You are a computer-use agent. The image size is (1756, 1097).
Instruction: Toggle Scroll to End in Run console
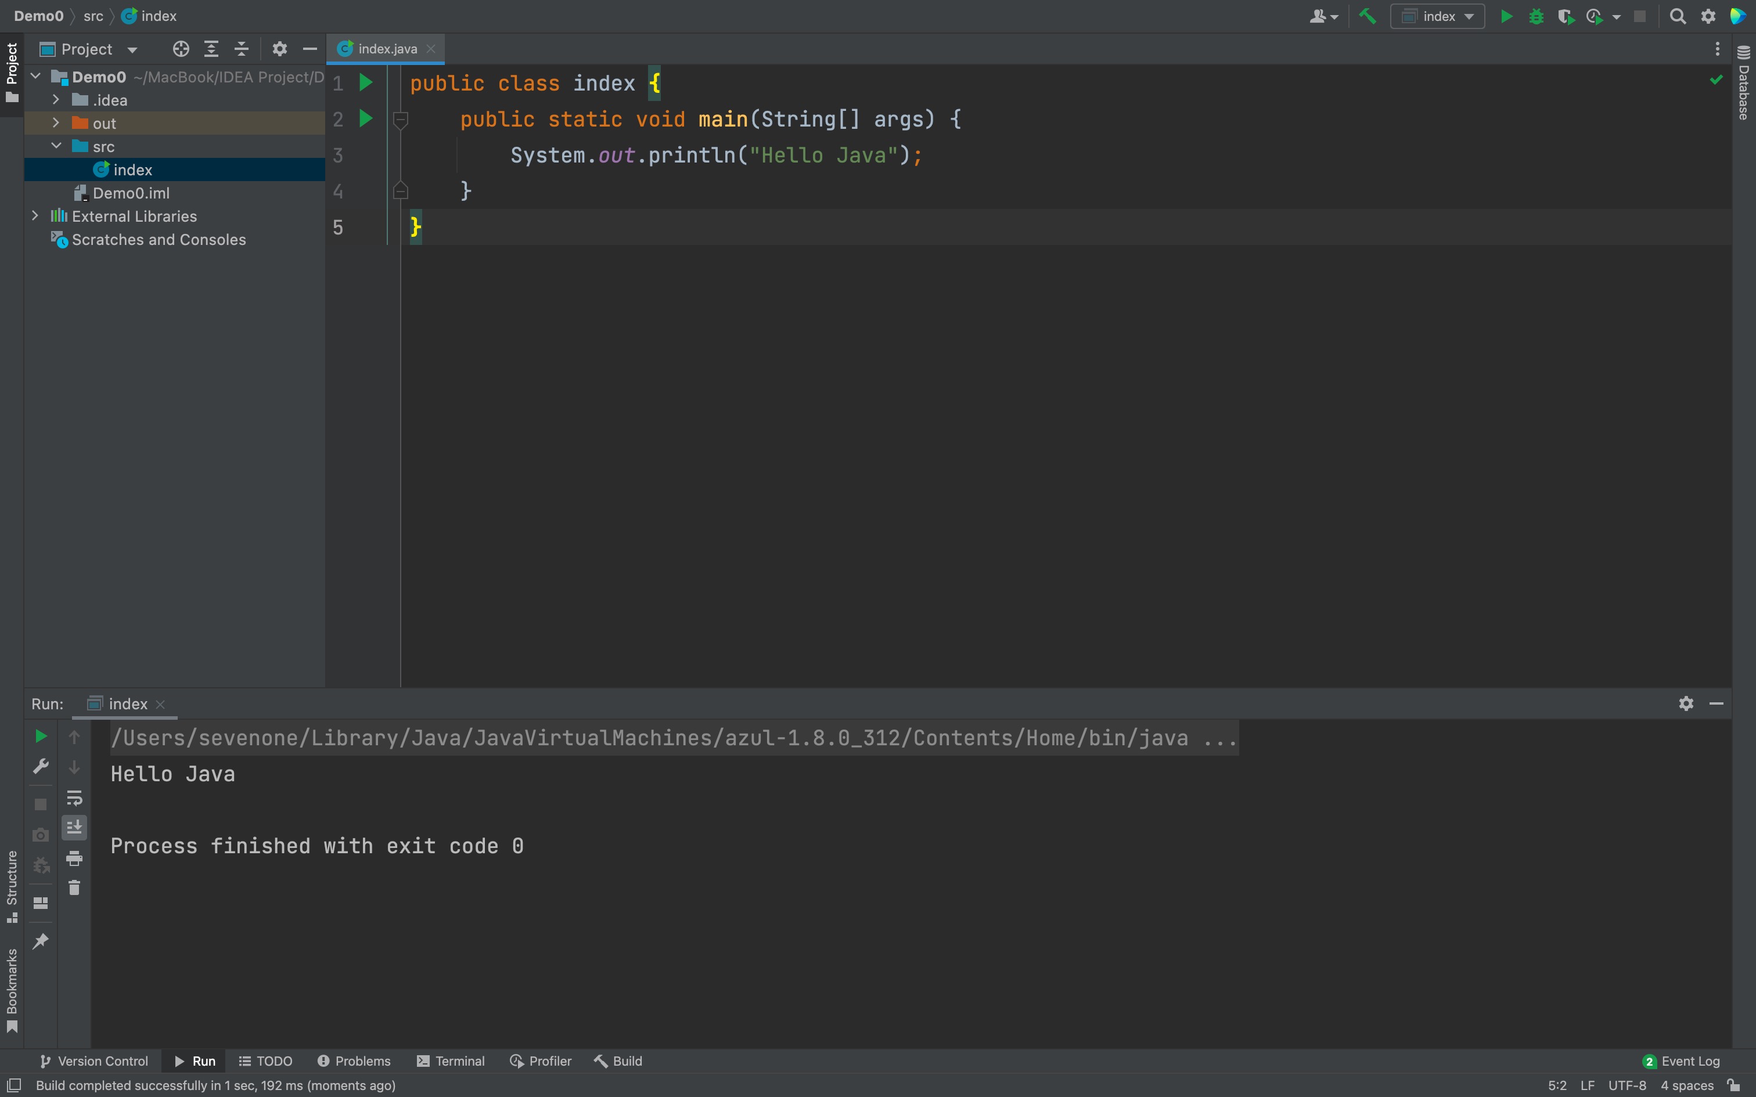[x=74, y=827]
